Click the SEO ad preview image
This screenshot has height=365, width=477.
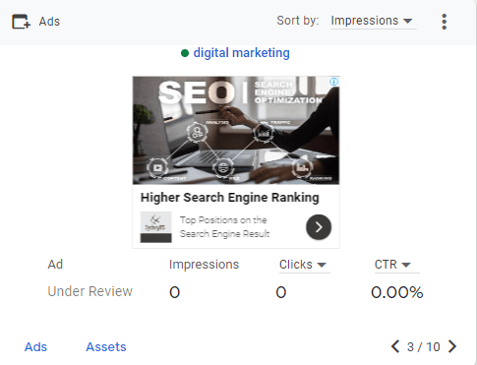click(x=236, y=130)
